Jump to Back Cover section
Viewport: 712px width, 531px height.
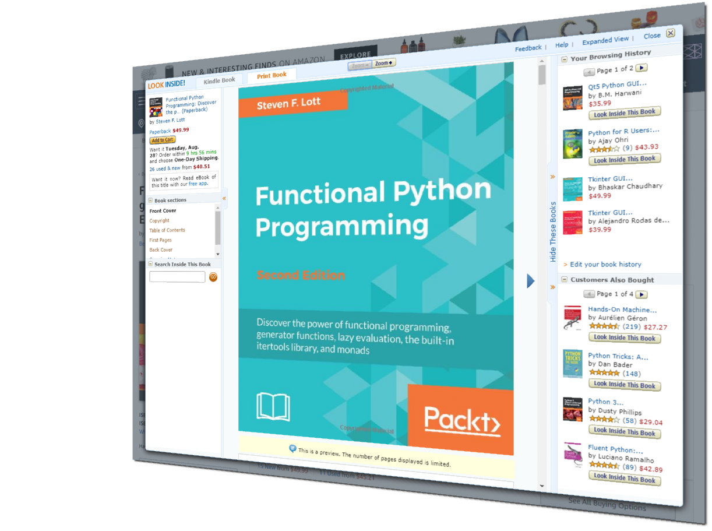tap(161, 250)
